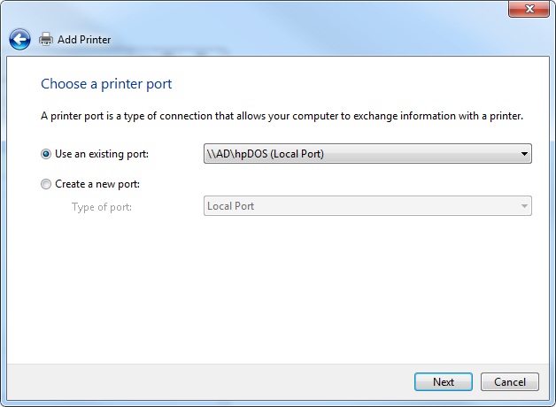This screenshot has height=407, width=556.
Task: Click the printer port description sentence
Action: coord(282,116)
